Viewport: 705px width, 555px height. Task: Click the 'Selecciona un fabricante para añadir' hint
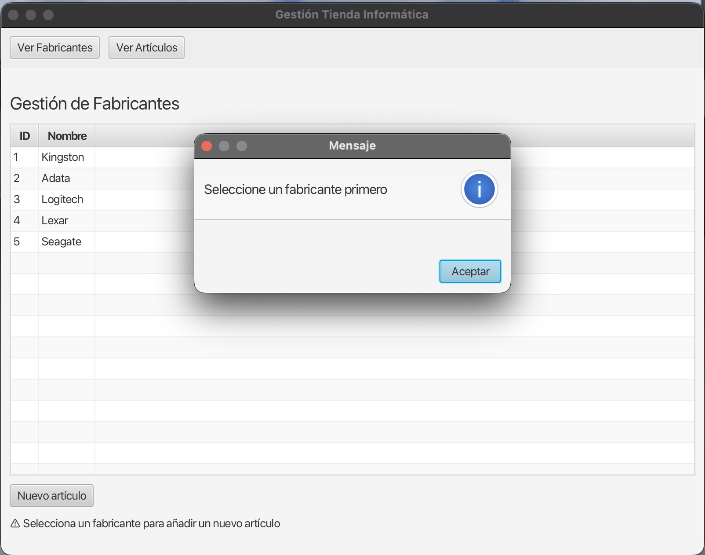(152, 523)
